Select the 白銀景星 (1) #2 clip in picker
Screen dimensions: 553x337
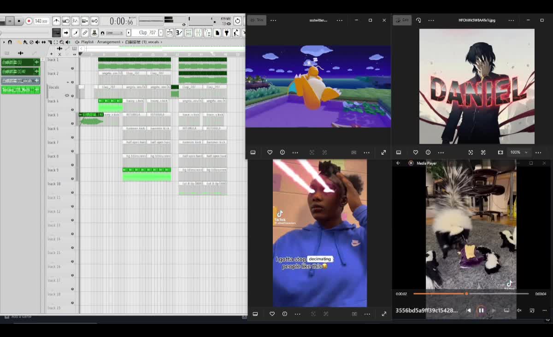pos(20,71)
